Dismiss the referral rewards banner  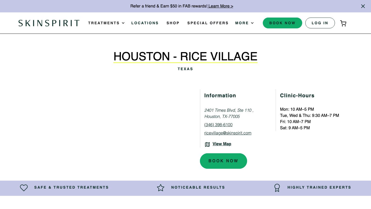coord(363,6)
